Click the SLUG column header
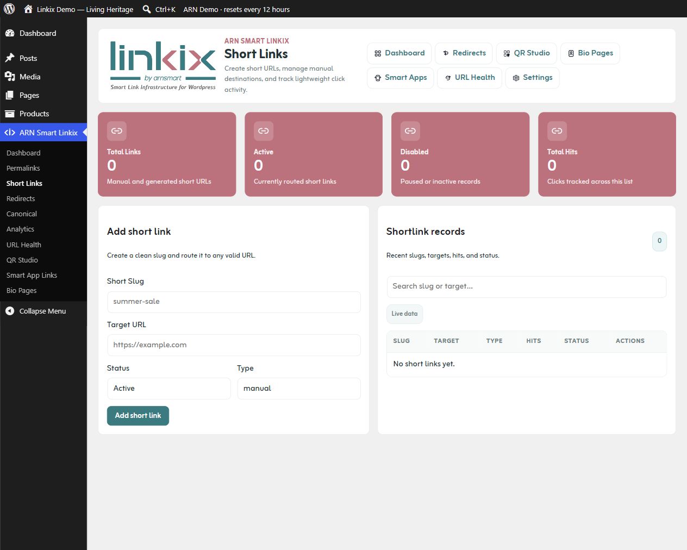This screenshot has height=550, width=687. click(x=402, y=341)
